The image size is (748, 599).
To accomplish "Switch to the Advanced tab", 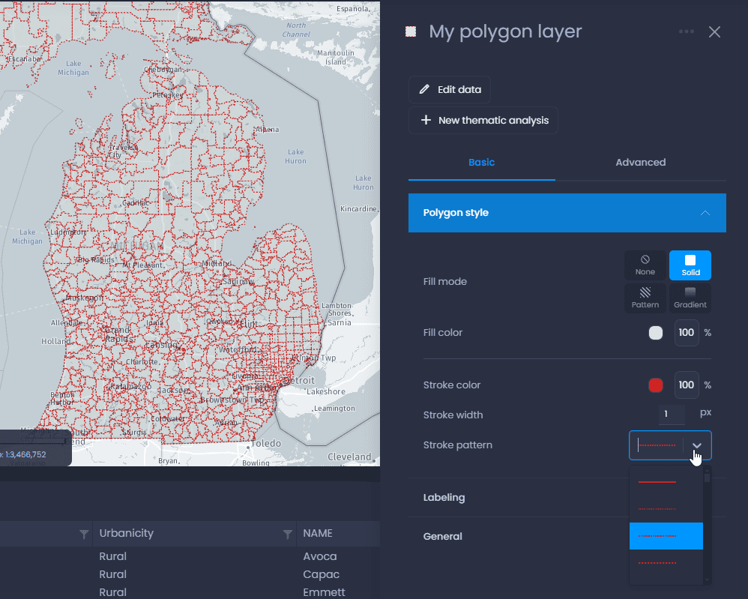I will pyautogui.click(x=640, y=162).
